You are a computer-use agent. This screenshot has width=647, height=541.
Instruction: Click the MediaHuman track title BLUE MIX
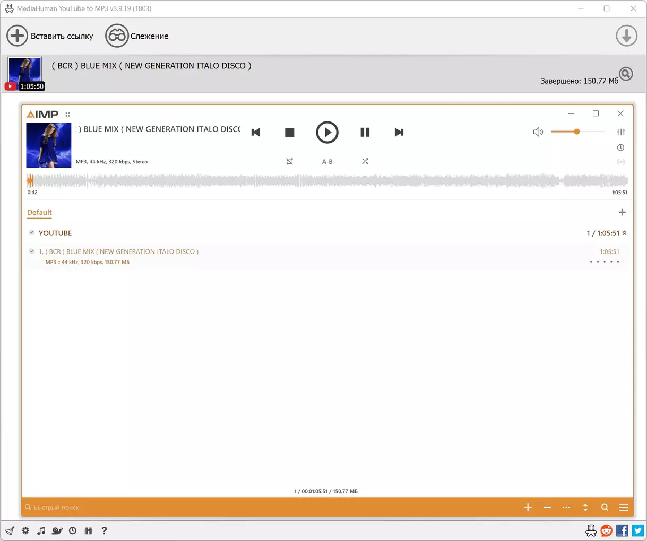(x=151, y=66)
